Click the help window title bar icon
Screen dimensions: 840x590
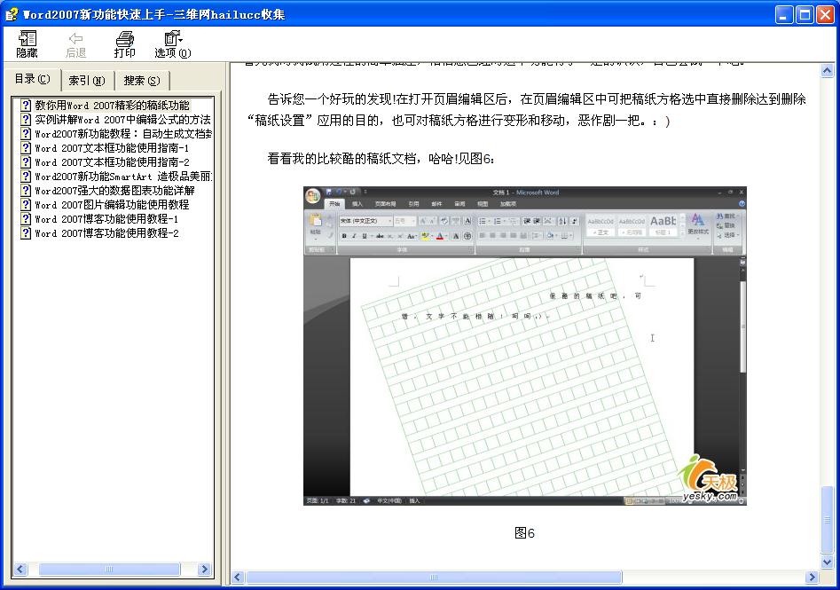12,14
